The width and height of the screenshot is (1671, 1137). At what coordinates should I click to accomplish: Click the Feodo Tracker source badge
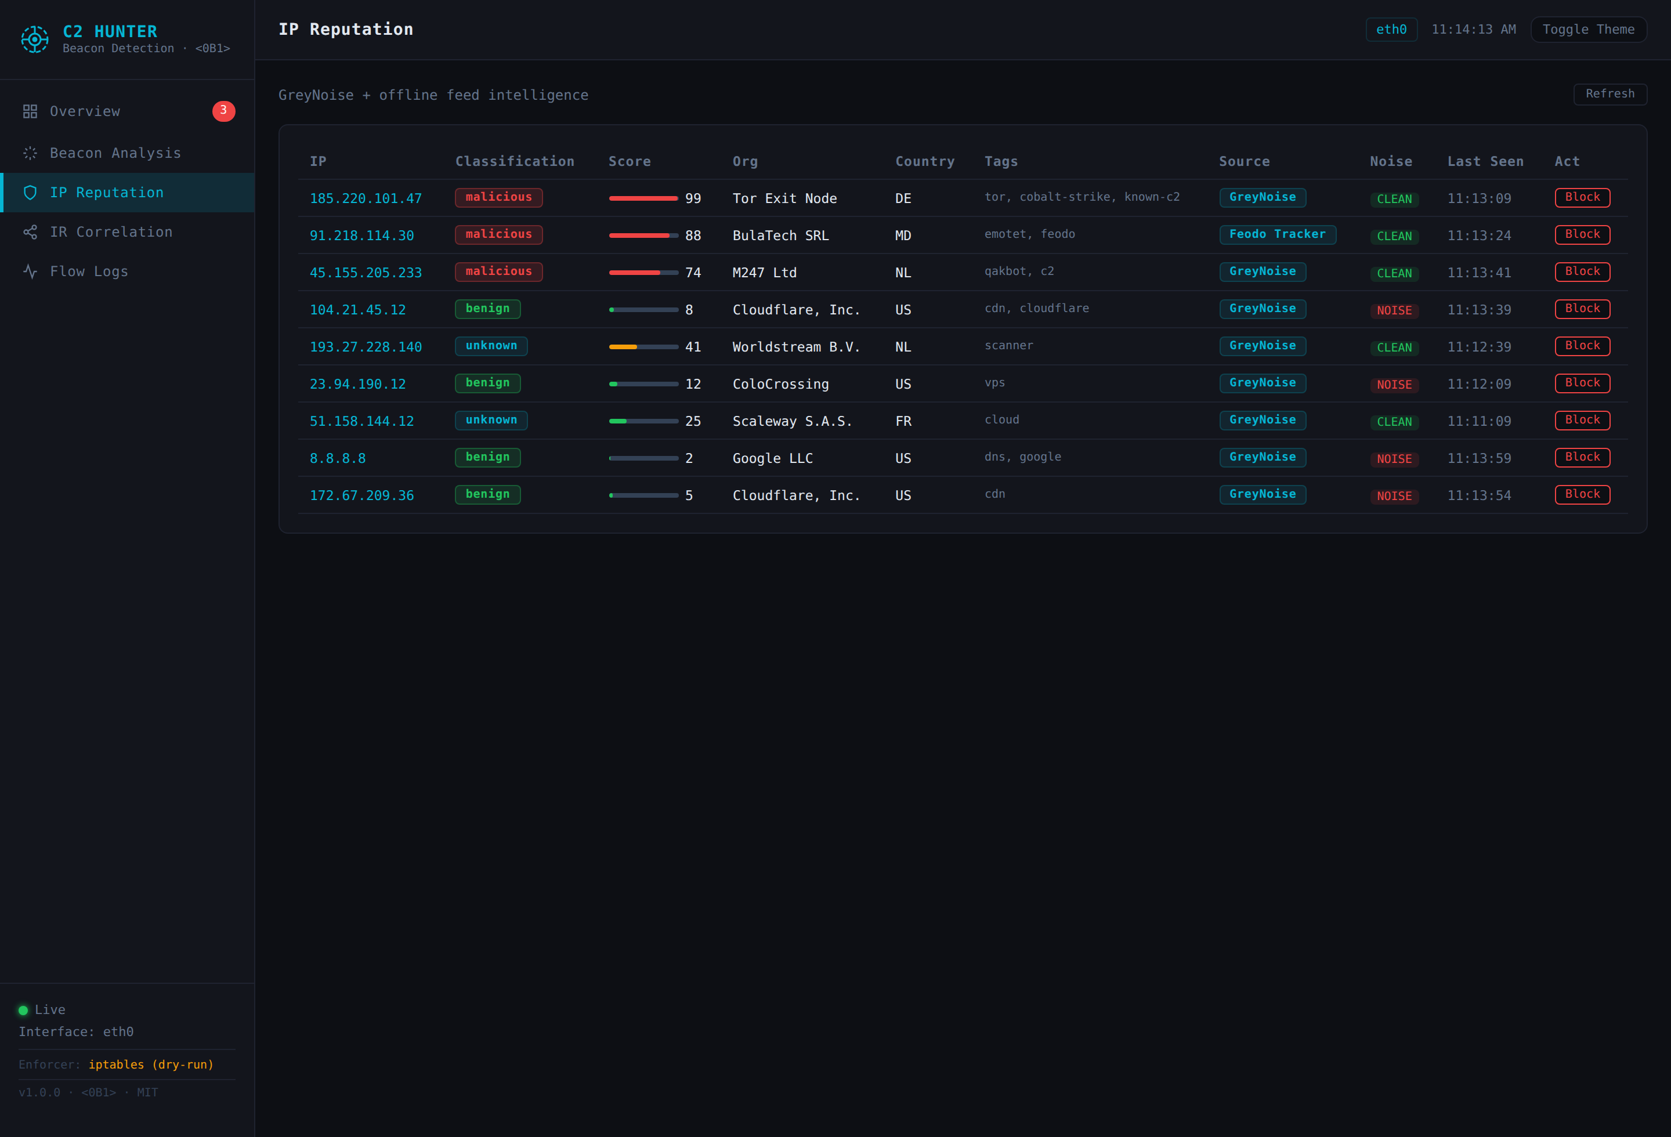[1278, 235]
